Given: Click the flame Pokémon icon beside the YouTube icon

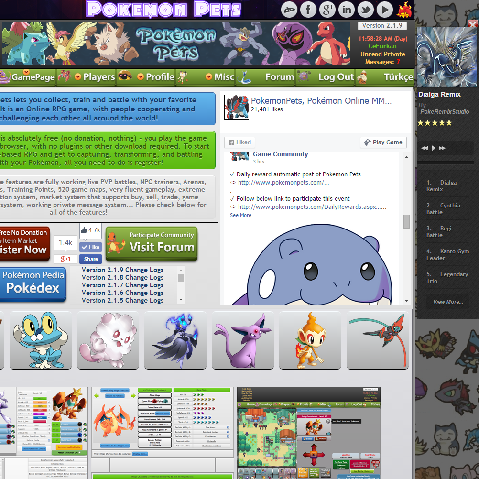Looking at the screenshot, I should 404,10.
